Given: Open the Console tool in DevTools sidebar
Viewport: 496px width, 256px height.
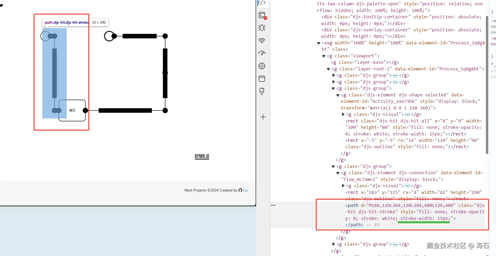Looking at the screenshot, I should [262, 15].
